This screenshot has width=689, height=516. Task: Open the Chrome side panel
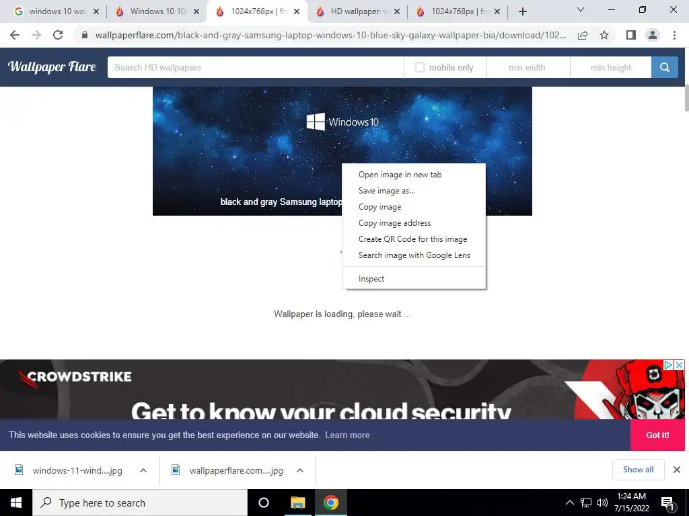[x=631, y=35]
